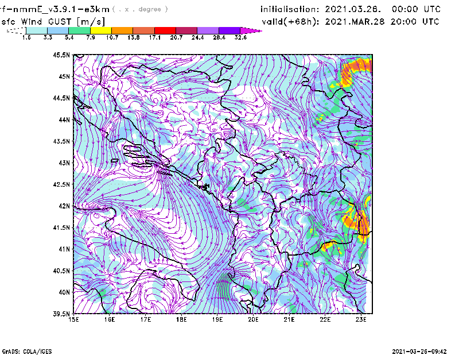Click the bright red legend swatch
The image size is (459, 355).
(165, 30)
